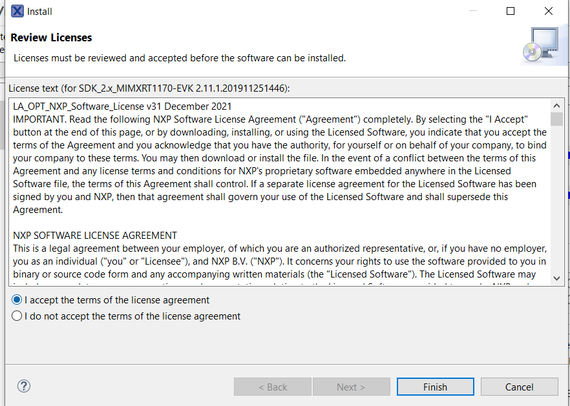Click the help question mark icon
This screenshot has height=406, width=570.
click(24, 386)
